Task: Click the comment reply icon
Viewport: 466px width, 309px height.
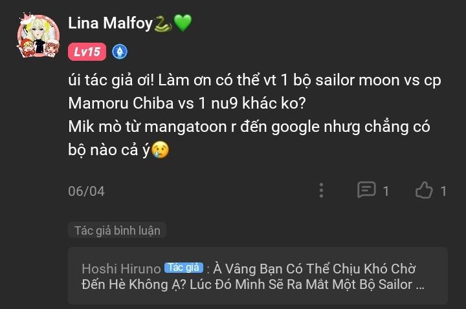Action: [x=366, y=189]
